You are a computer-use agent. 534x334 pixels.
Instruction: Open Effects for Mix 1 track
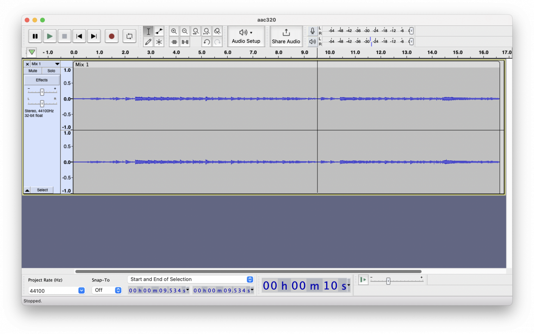[42, 80]
